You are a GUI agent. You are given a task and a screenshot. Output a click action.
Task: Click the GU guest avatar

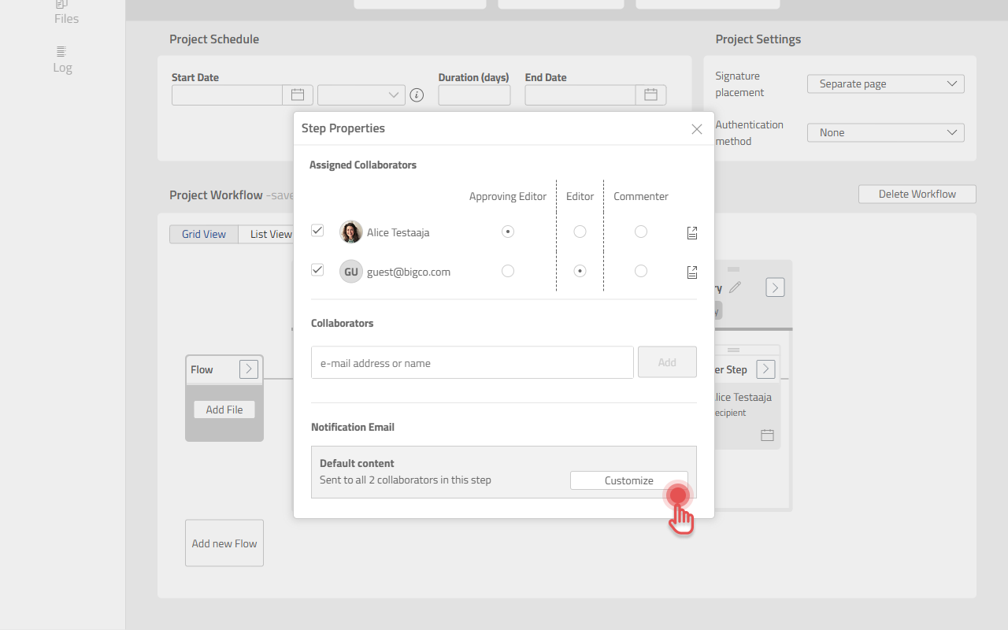[351, 272]
